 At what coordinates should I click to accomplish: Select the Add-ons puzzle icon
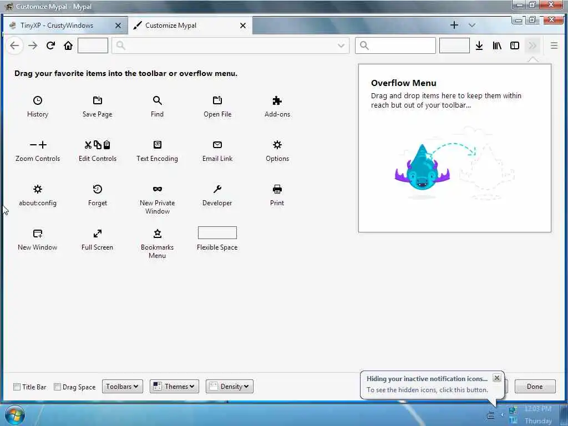(x=277, y=100)
